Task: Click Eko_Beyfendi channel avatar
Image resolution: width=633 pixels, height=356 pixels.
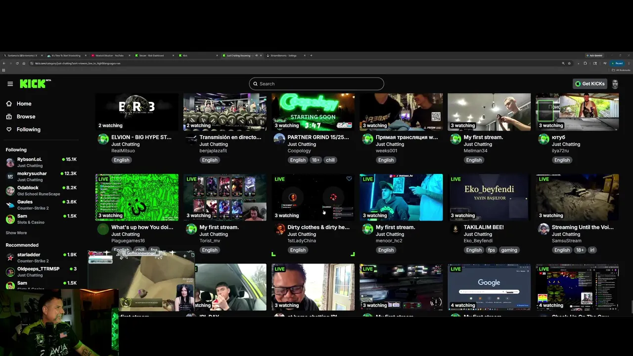Action: (455, 229)
